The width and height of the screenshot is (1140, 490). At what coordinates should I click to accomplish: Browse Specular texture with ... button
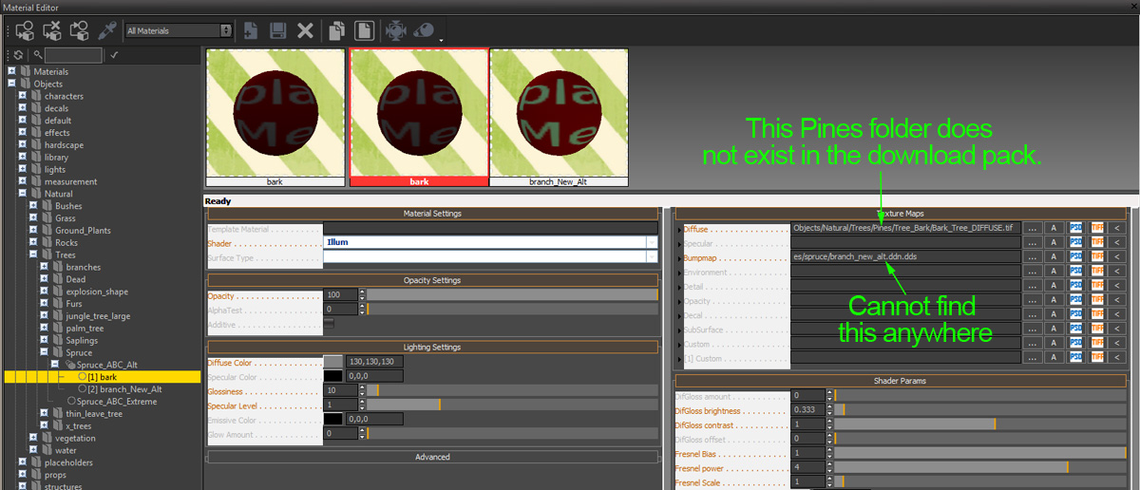coord(1032,242)
